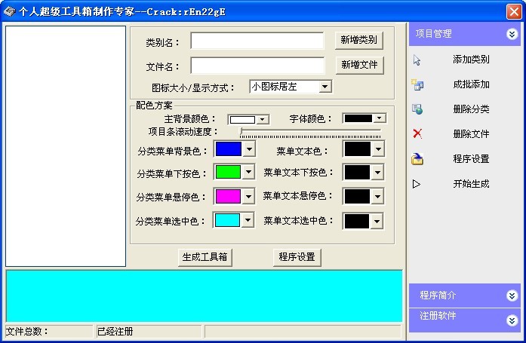Expand the 注册软件 panel chevron

point(512,320)
